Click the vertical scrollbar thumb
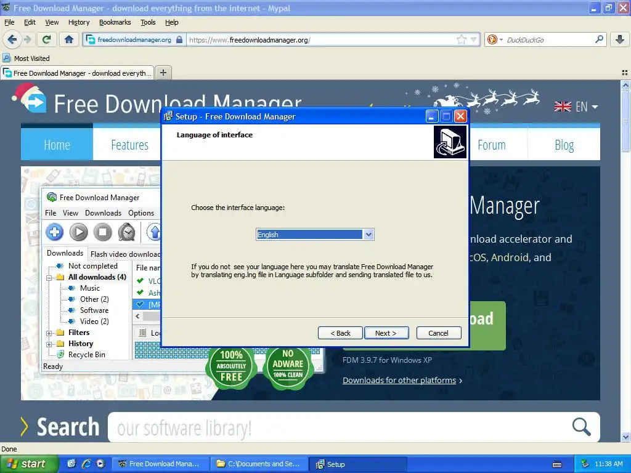Image resolution: width=631 pixels, height=473 pixels. pyautogui.click(x=625, y=121)
